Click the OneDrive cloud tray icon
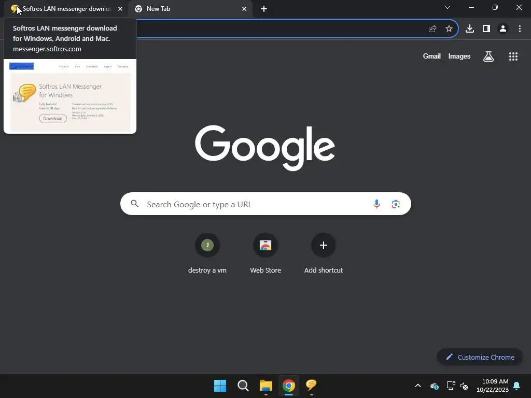Viewport: 531px width, 398px height. tap(435, 386)
